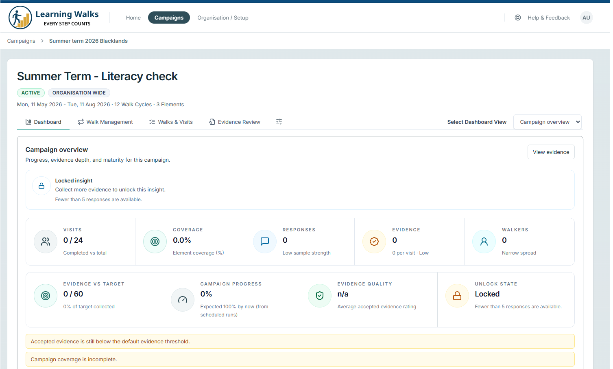Image resolution: width=613 pixels, height=369 pixels.
Task: Open Organisation / Setup nav item
Action: tap(223, 18)
